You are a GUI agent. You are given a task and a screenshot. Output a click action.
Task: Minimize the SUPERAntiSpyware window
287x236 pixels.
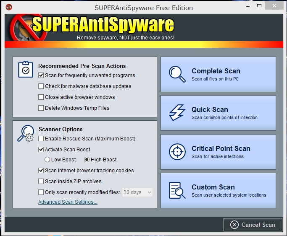tap(248, 6)
